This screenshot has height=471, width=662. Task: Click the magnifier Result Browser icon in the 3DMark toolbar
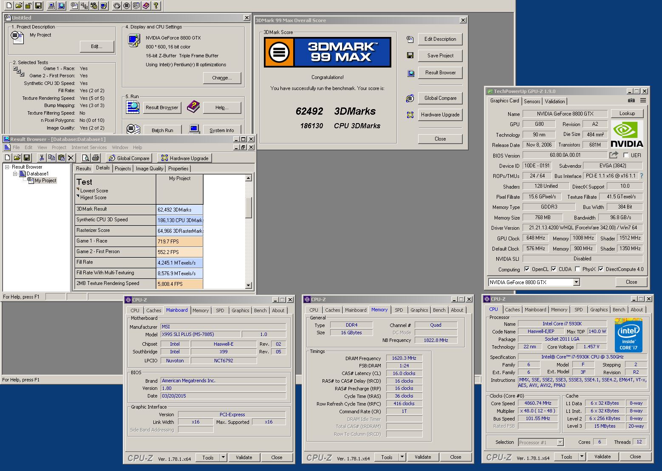tap(62, 6)
